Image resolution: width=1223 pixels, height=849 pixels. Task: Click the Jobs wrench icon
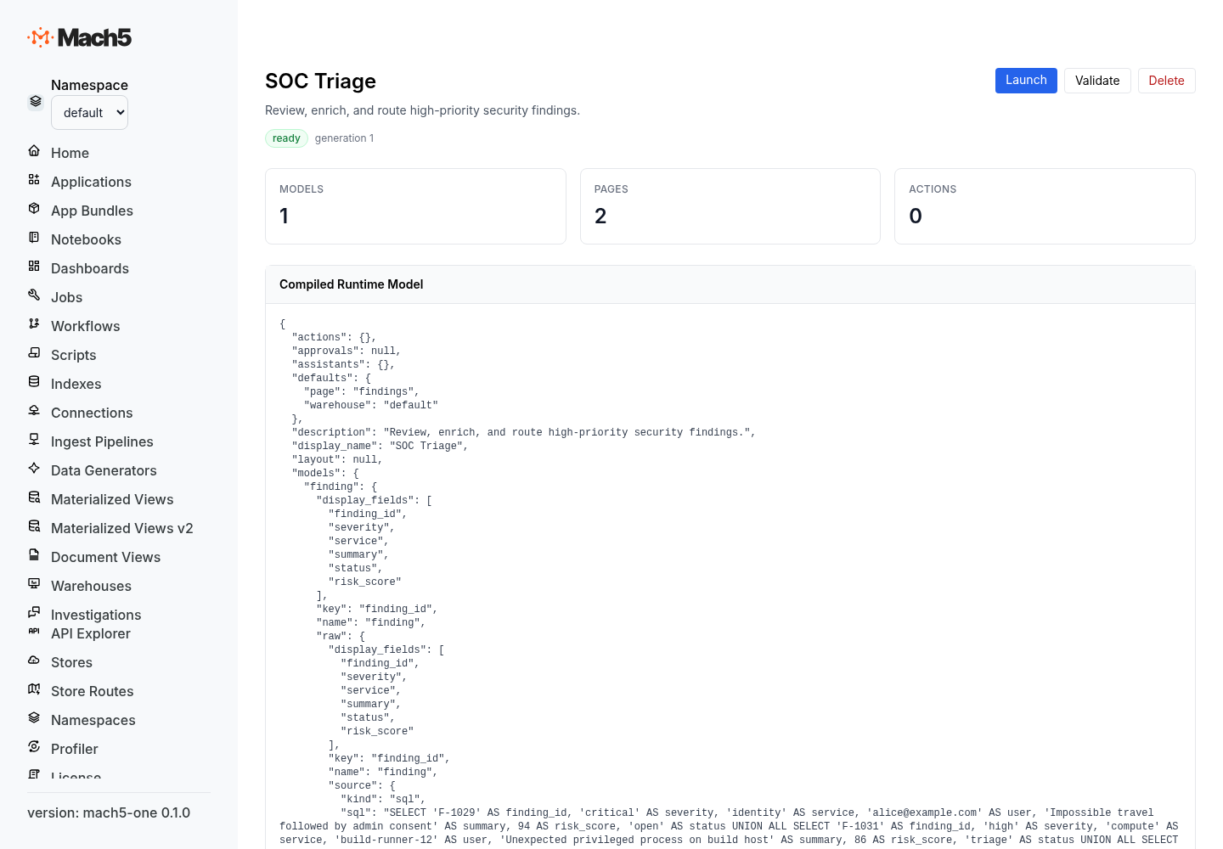click(x=34, y=295)
